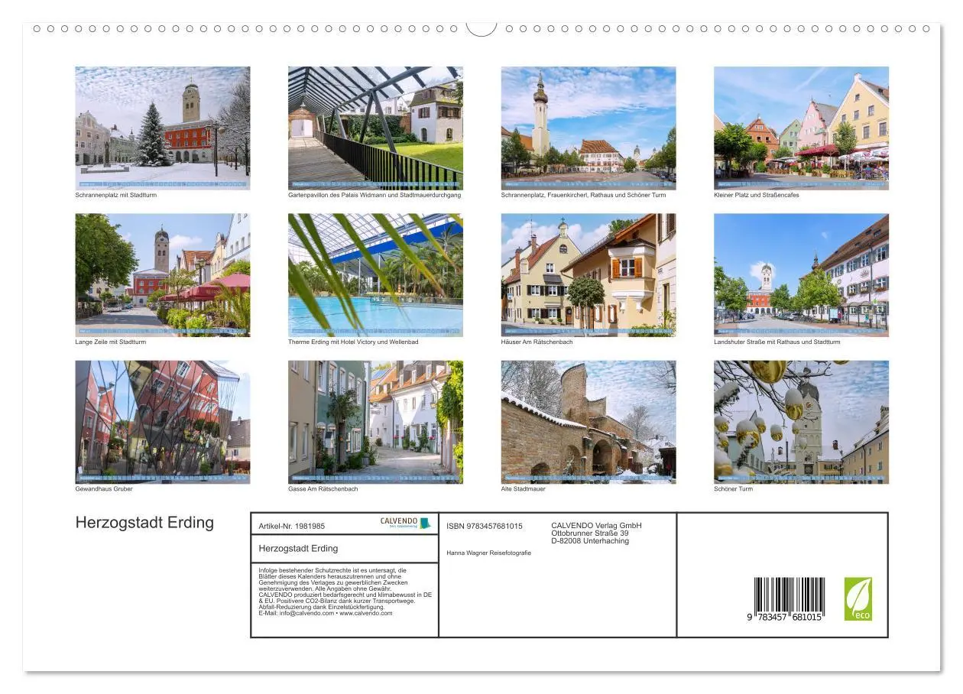Click the info@calvendo.com email line

(326, 613)
